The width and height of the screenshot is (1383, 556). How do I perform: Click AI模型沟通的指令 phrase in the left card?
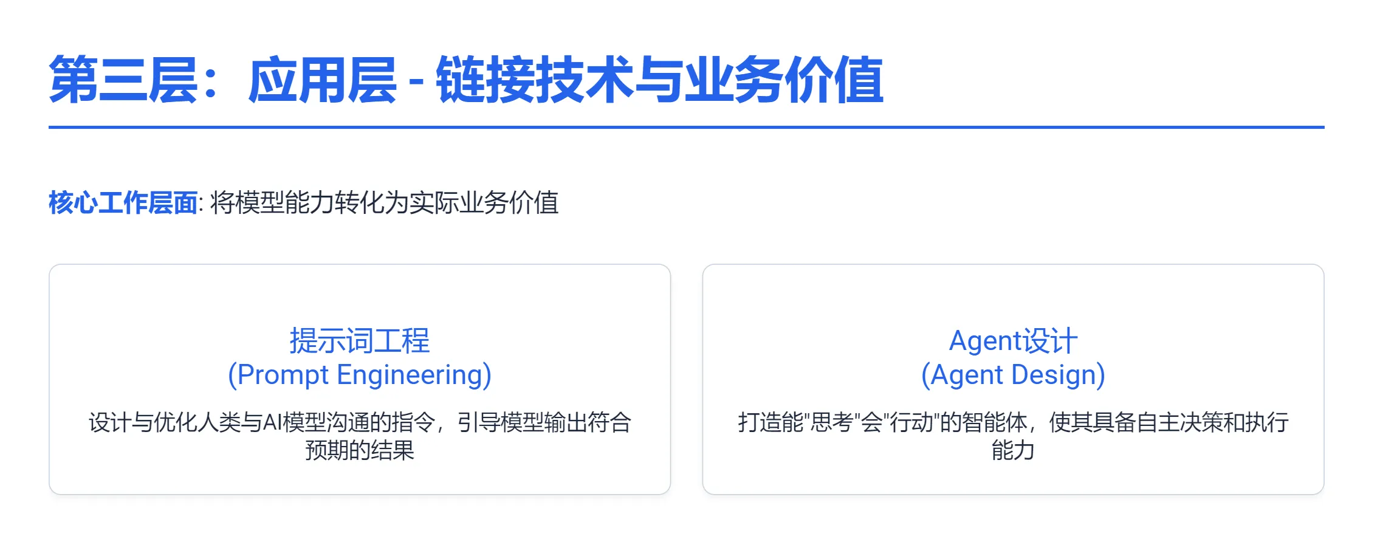(350, 422)
